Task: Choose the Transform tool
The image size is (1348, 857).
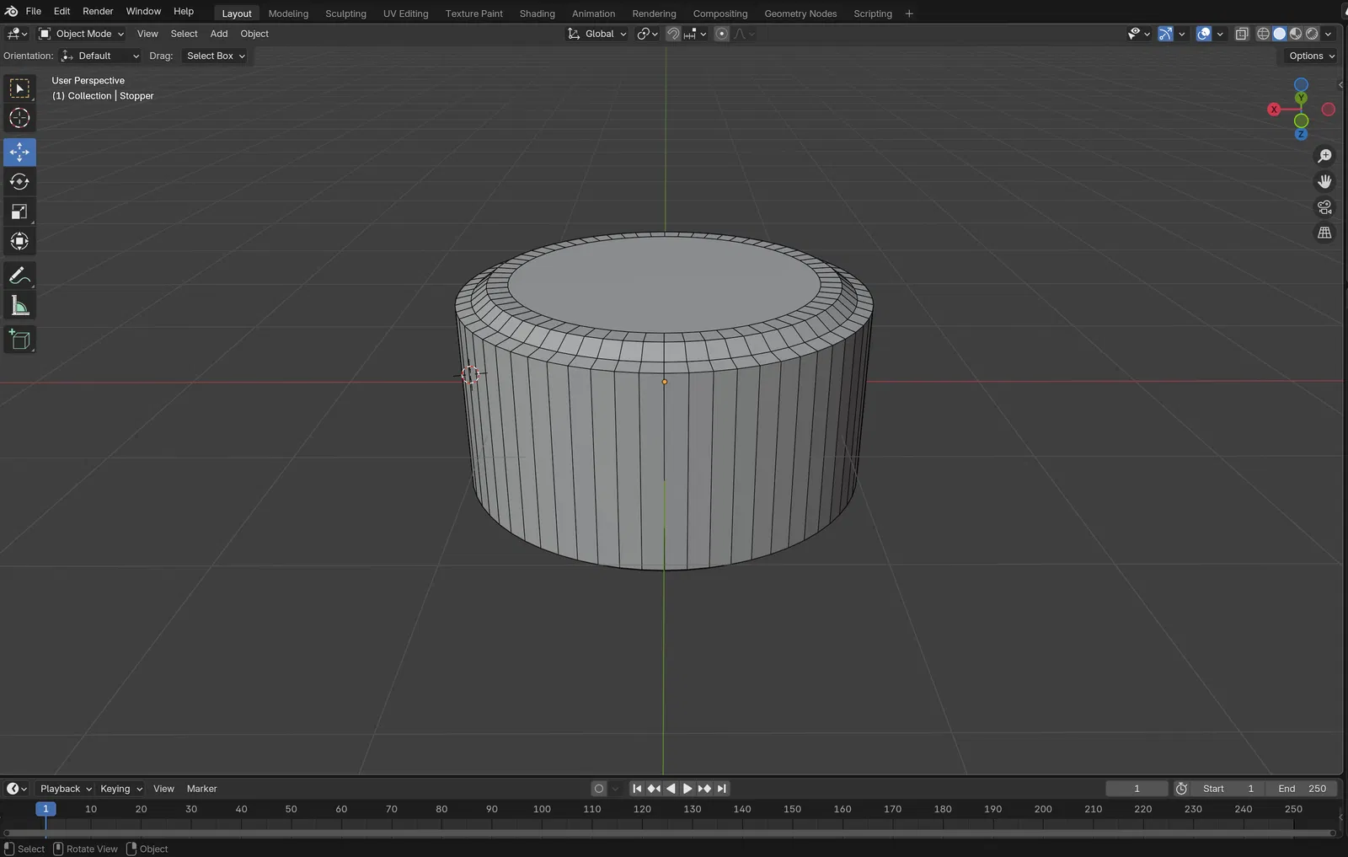Action: [x=19, y=242]
